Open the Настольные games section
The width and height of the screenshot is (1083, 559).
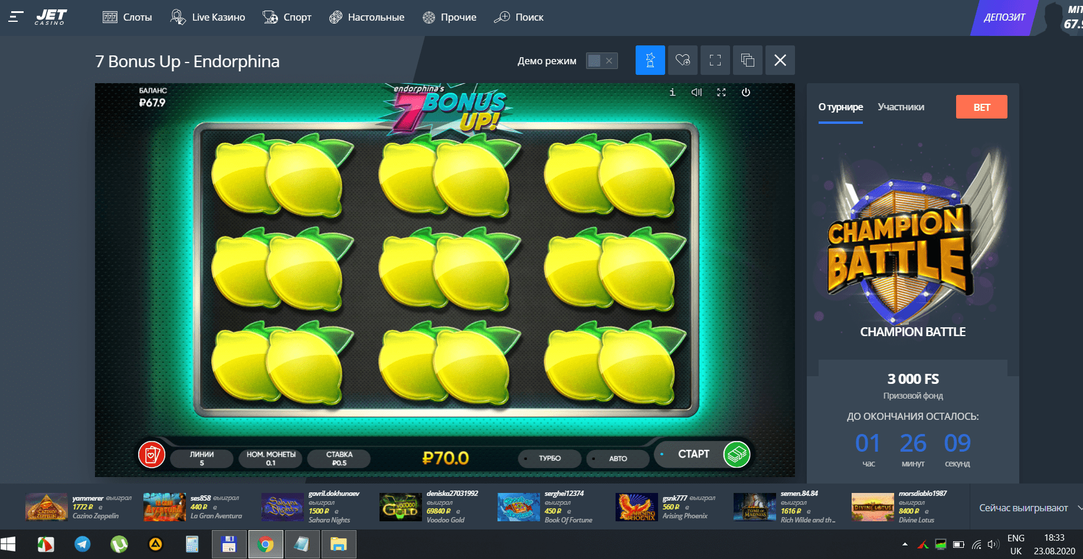(367, 17)
